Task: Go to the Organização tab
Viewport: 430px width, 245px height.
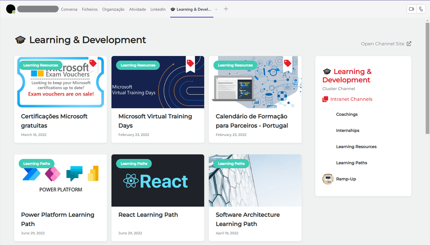Action: click(113, 9)
